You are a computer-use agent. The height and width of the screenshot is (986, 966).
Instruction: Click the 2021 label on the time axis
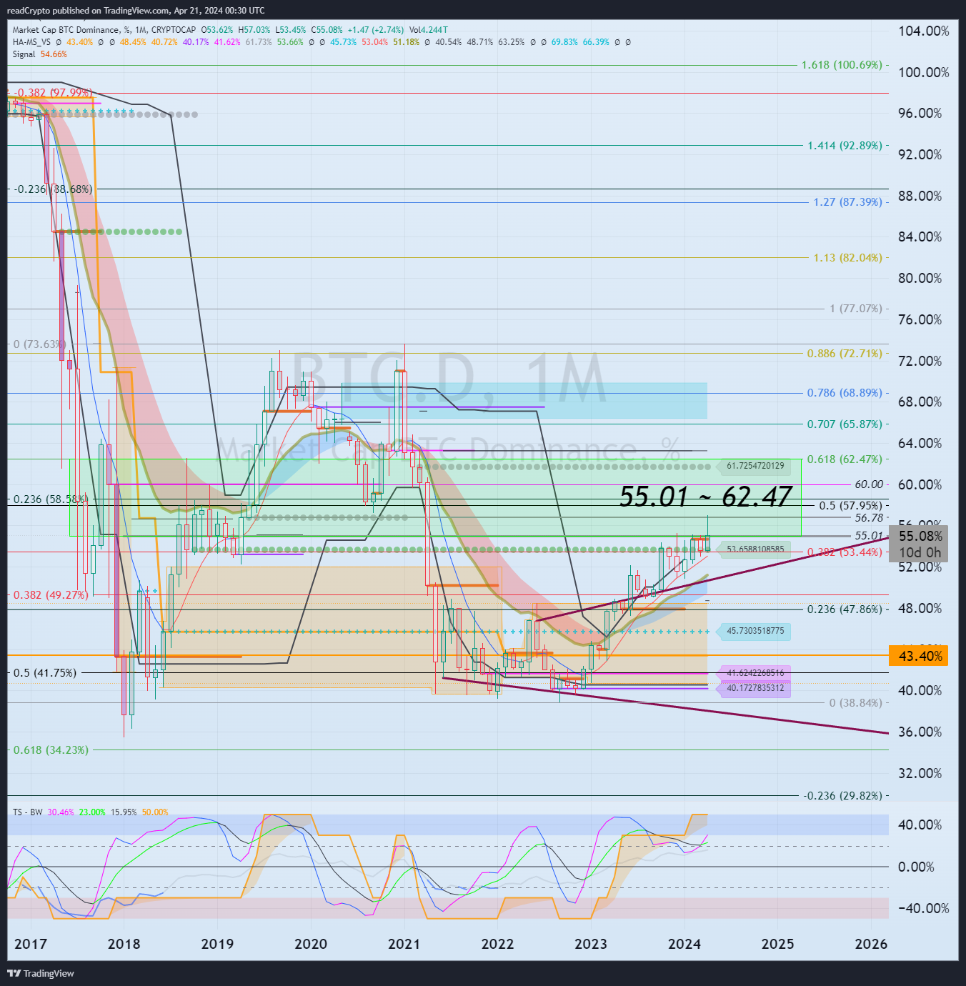pyautogui.click(x=404, y=944)
